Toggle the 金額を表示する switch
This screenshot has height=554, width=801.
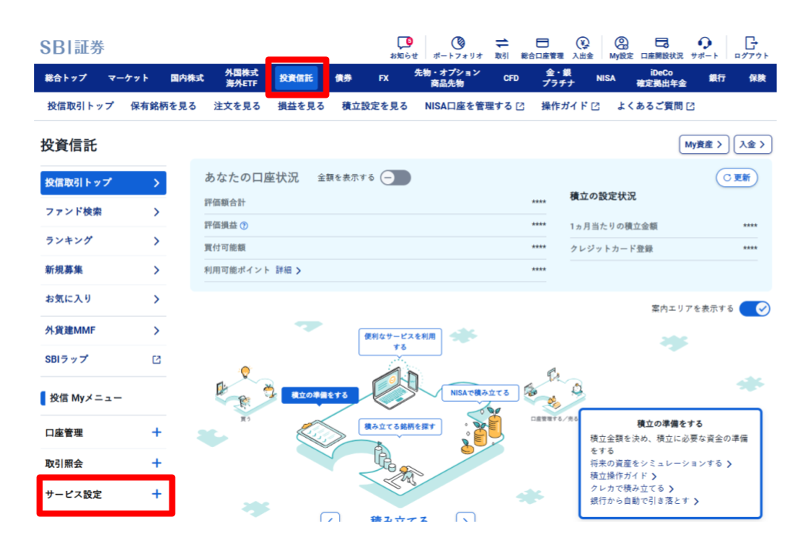coord(396,178)
